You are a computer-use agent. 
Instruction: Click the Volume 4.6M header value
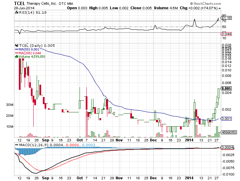[x=166, y=8]
